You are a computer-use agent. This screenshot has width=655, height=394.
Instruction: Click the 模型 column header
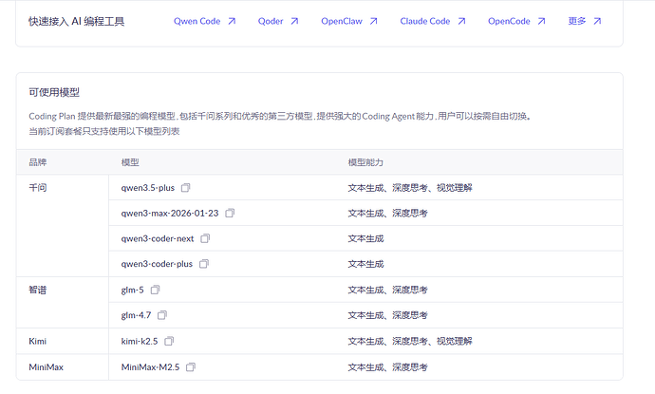[130, 162]
